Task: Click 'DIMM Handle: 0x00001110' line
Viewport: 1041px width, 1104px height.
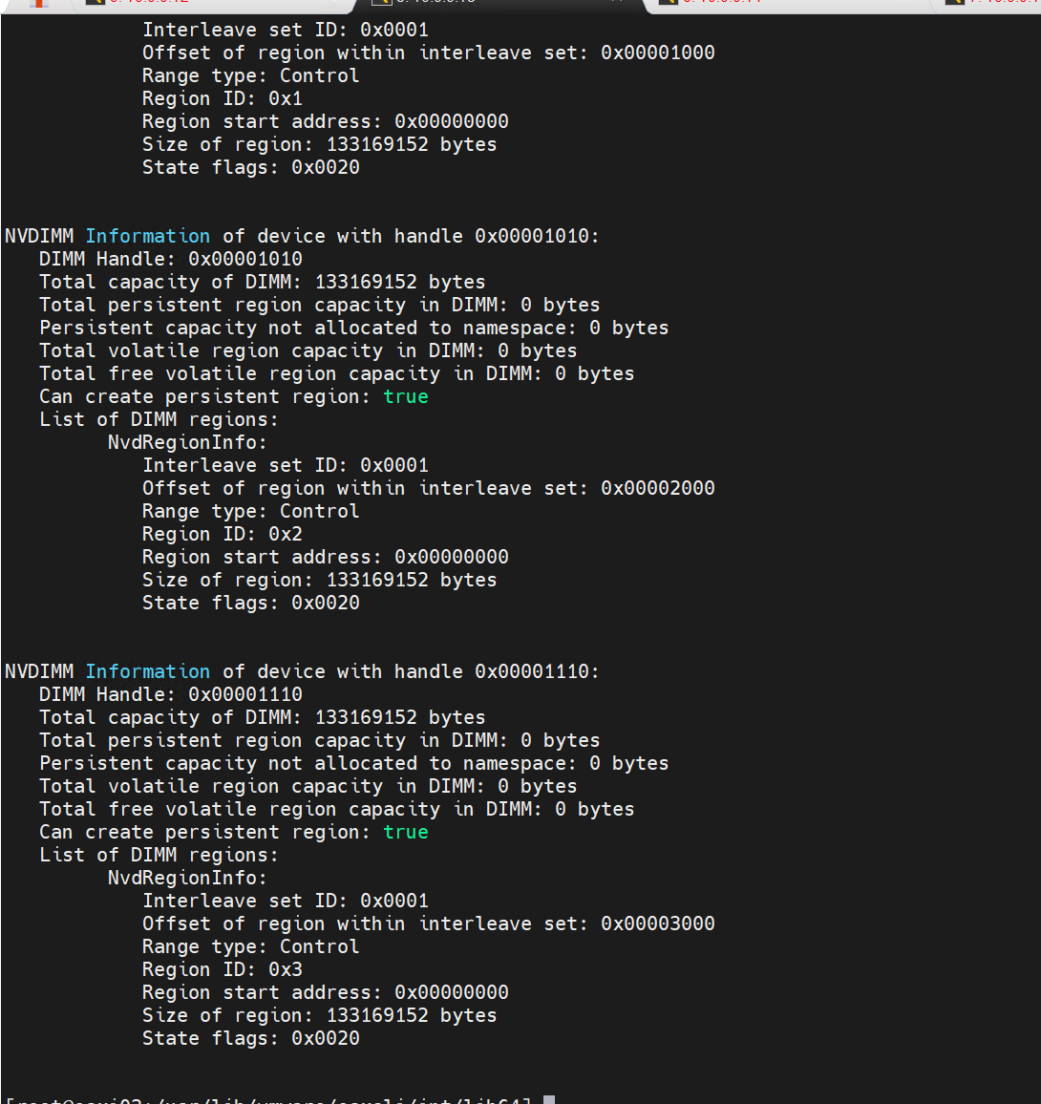Action: (170, 695)
